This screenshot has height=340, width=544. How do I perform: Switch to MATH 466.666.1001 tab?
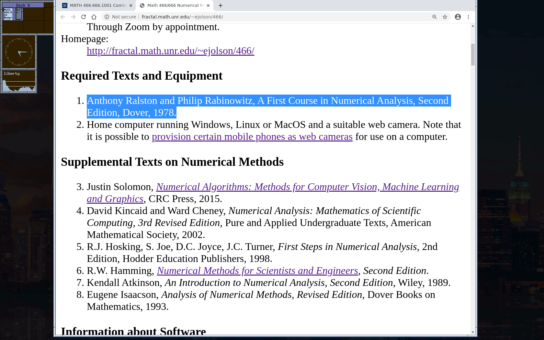point(97,6)
